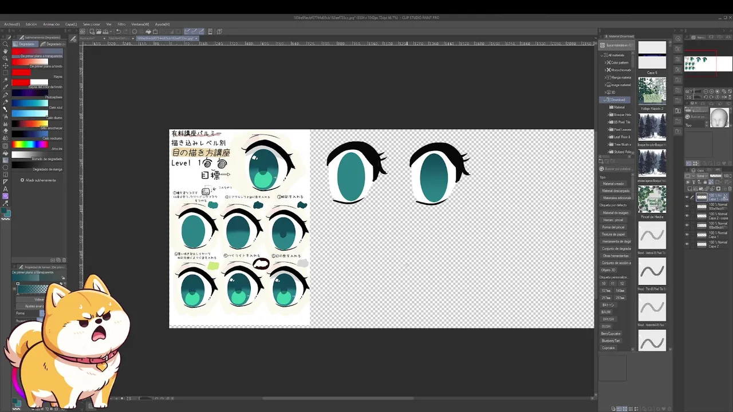Select the Follaje Rápido 2 material thumbnail

pos(652,90)
